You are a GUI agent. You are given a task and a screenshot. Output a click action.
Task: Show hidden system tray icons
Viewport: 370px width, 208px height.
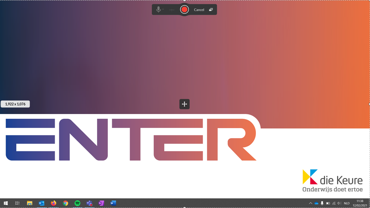pos(310,203)
